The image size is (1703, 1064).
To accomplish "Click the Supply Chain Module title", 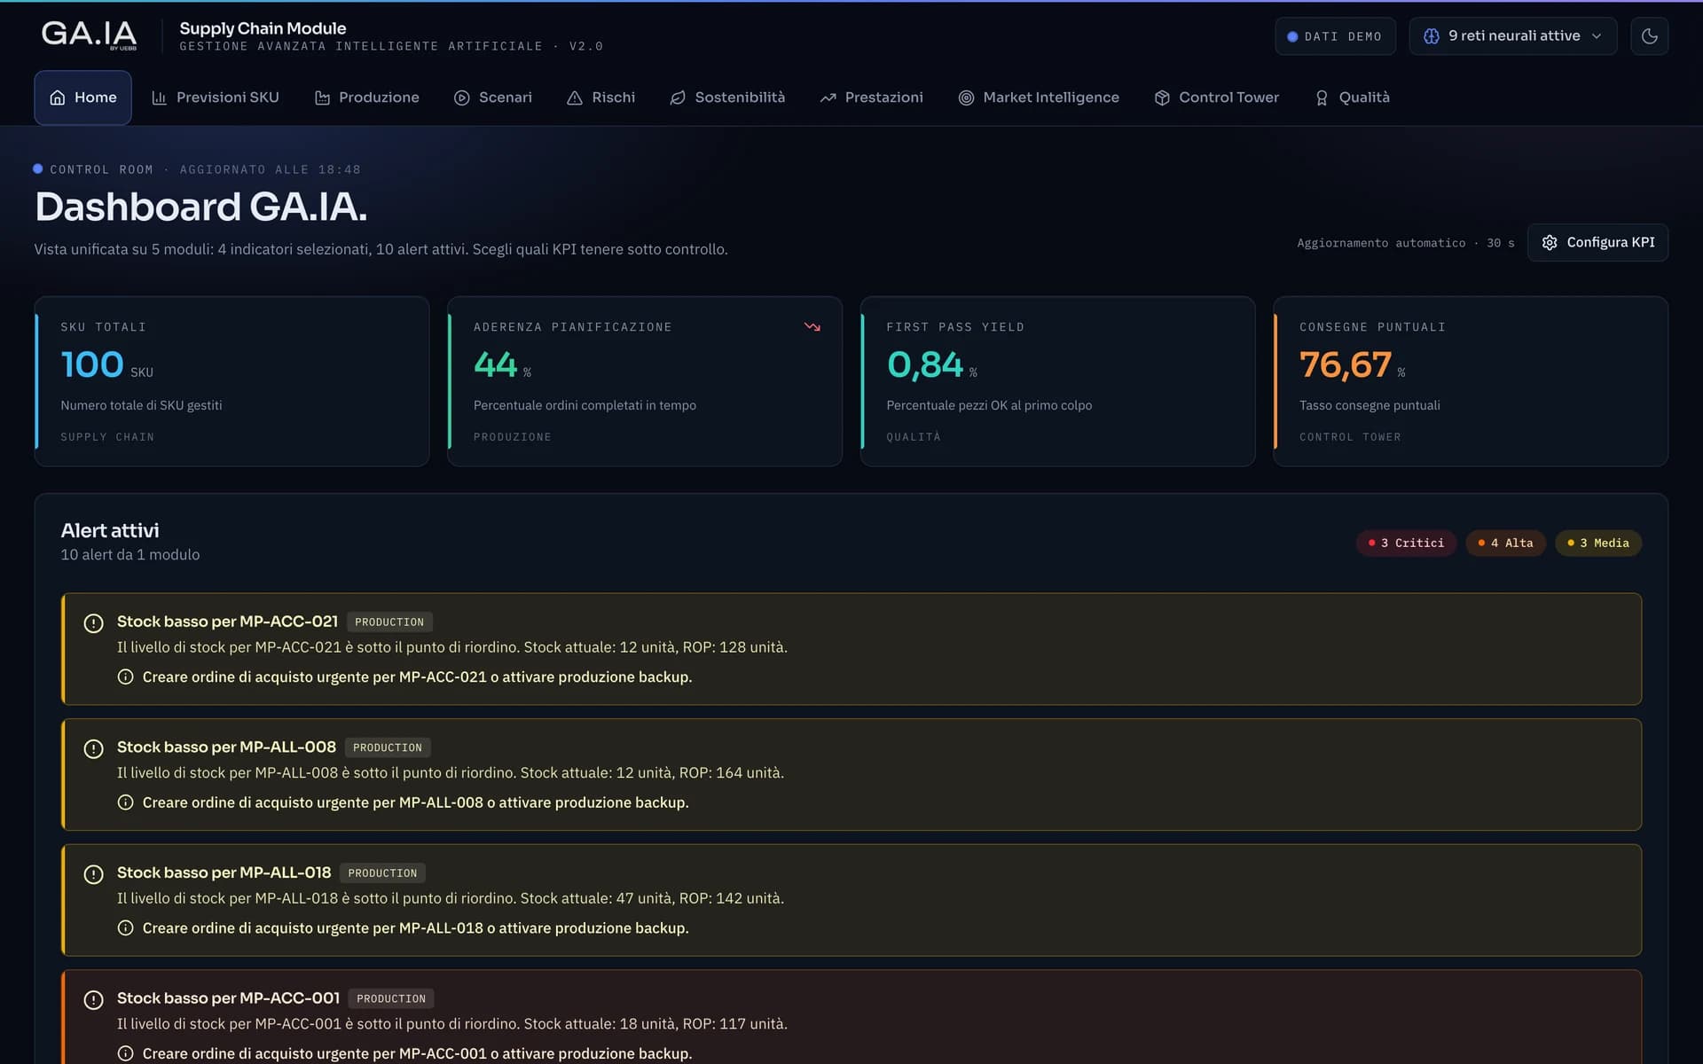I will click(263, 28).
